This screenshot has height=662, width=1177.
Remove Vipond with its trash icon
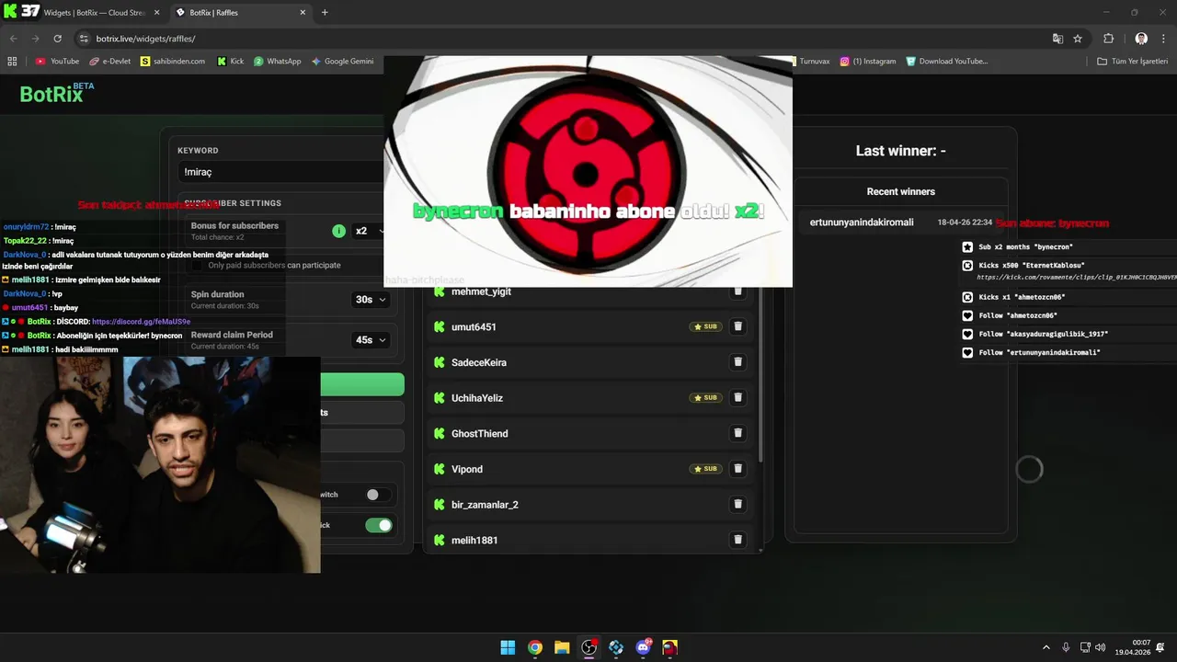pyautogui.click(x=737, y=469)
